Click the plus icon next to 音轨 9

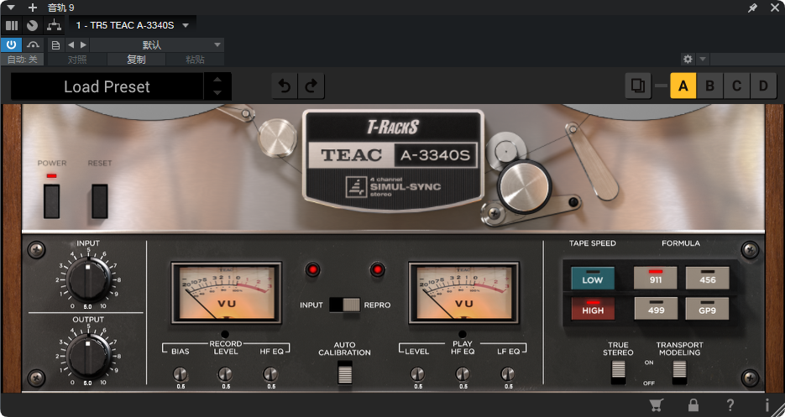pyautogui.click(x=33, y=8)
